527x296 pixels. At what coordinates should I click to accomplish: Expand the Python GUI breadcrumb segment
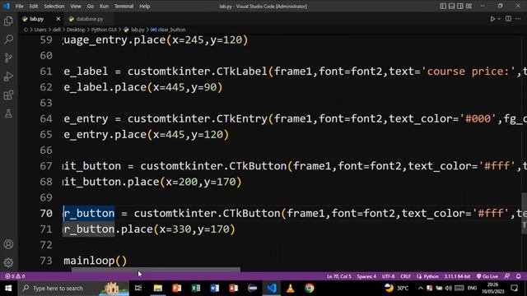coord(104,30)
